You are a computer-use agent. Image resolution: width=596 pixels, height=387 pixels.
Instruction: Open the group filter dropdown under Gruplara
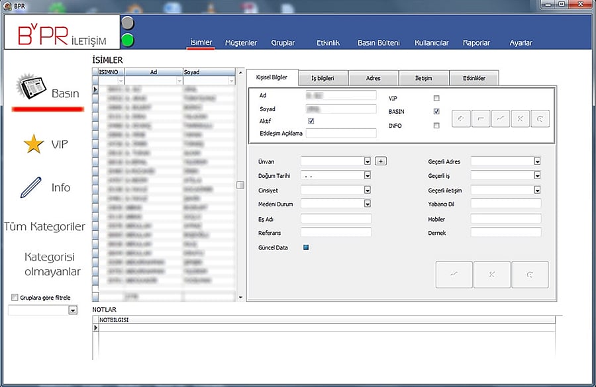pos(73,310)
